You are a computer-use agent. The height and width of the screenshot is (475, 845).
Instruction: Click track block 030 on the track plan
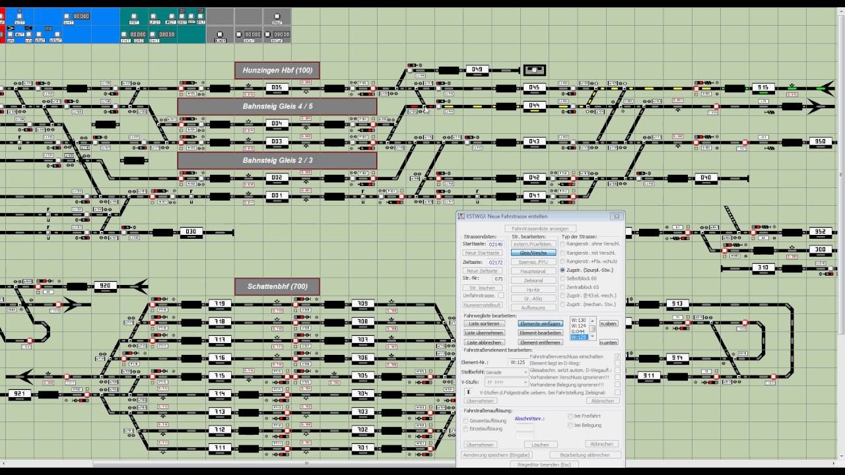191,232
